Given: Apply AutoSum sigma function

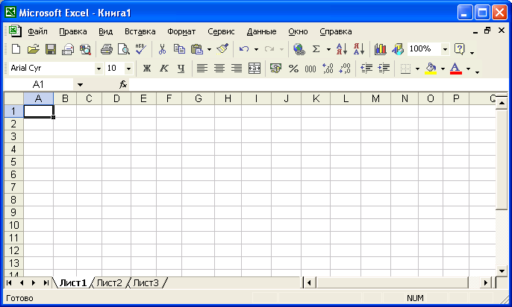Looking at the screenshot, I should 316,49.
